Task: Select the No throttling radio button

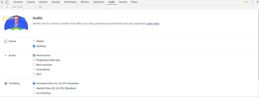Action: point(34,93)
